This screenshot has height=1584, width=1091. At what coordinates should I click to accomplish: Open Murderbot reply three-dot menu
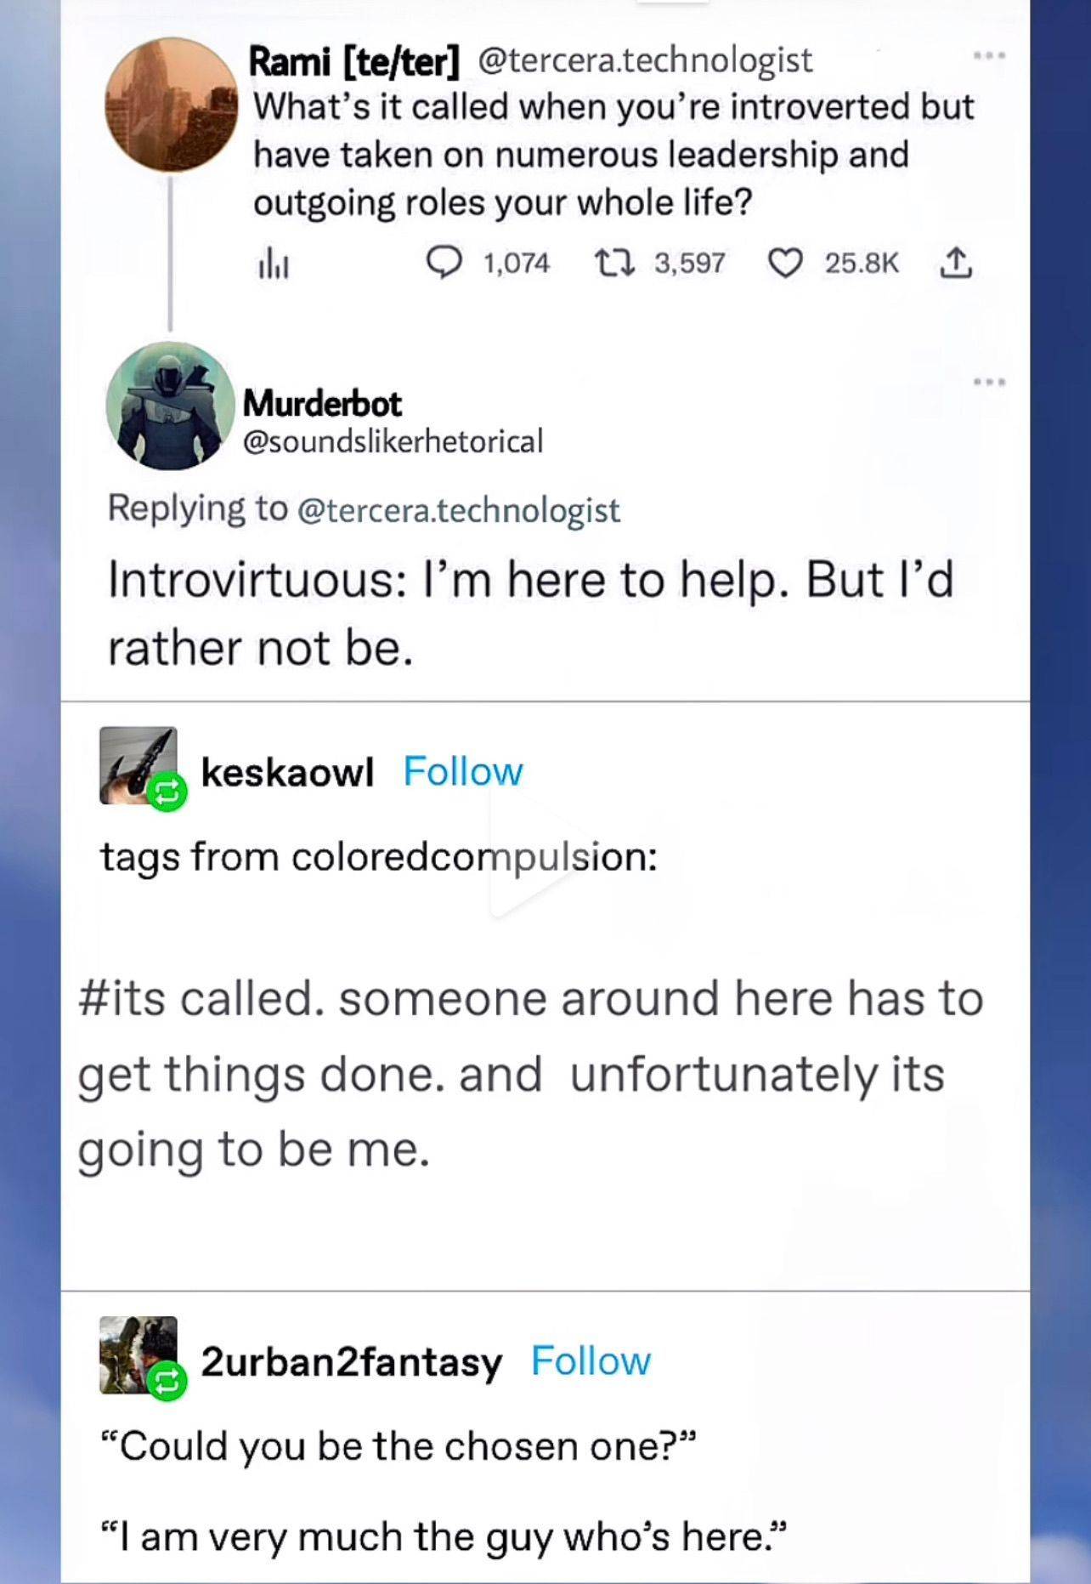[989, 382]
